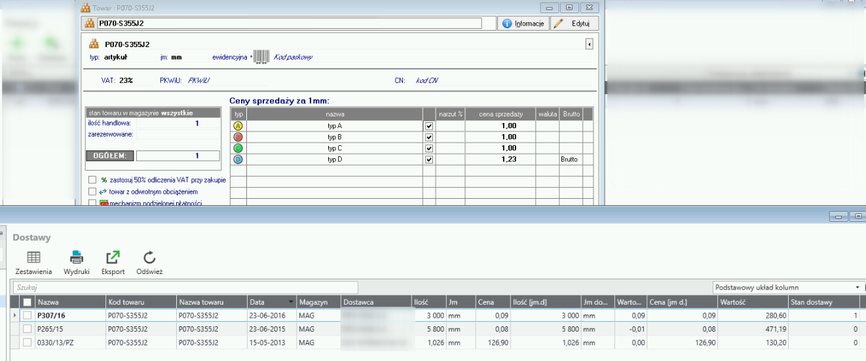Click the barcode icon next to Kod paskowy
This screenshot has height=361, width=866.
pyautogui.click(x=261, y=57)
